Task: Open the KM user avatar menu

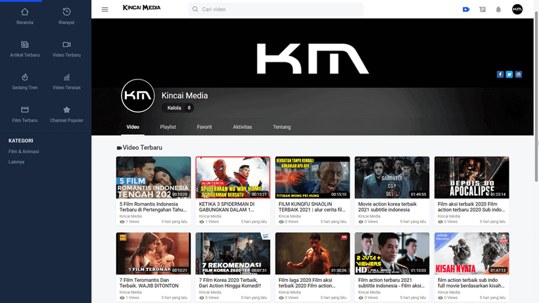Action: pyautogui.click(x=517, y=9)
